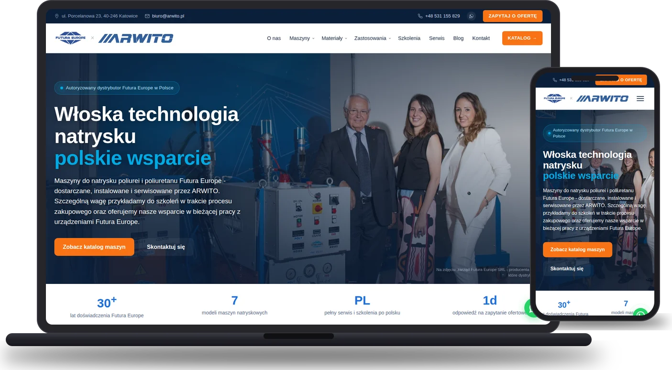Tap the Autoryzowany dystrybutor badge on phone
The image size is (672, 370).
pyautogui.click(x=595, y=133)
